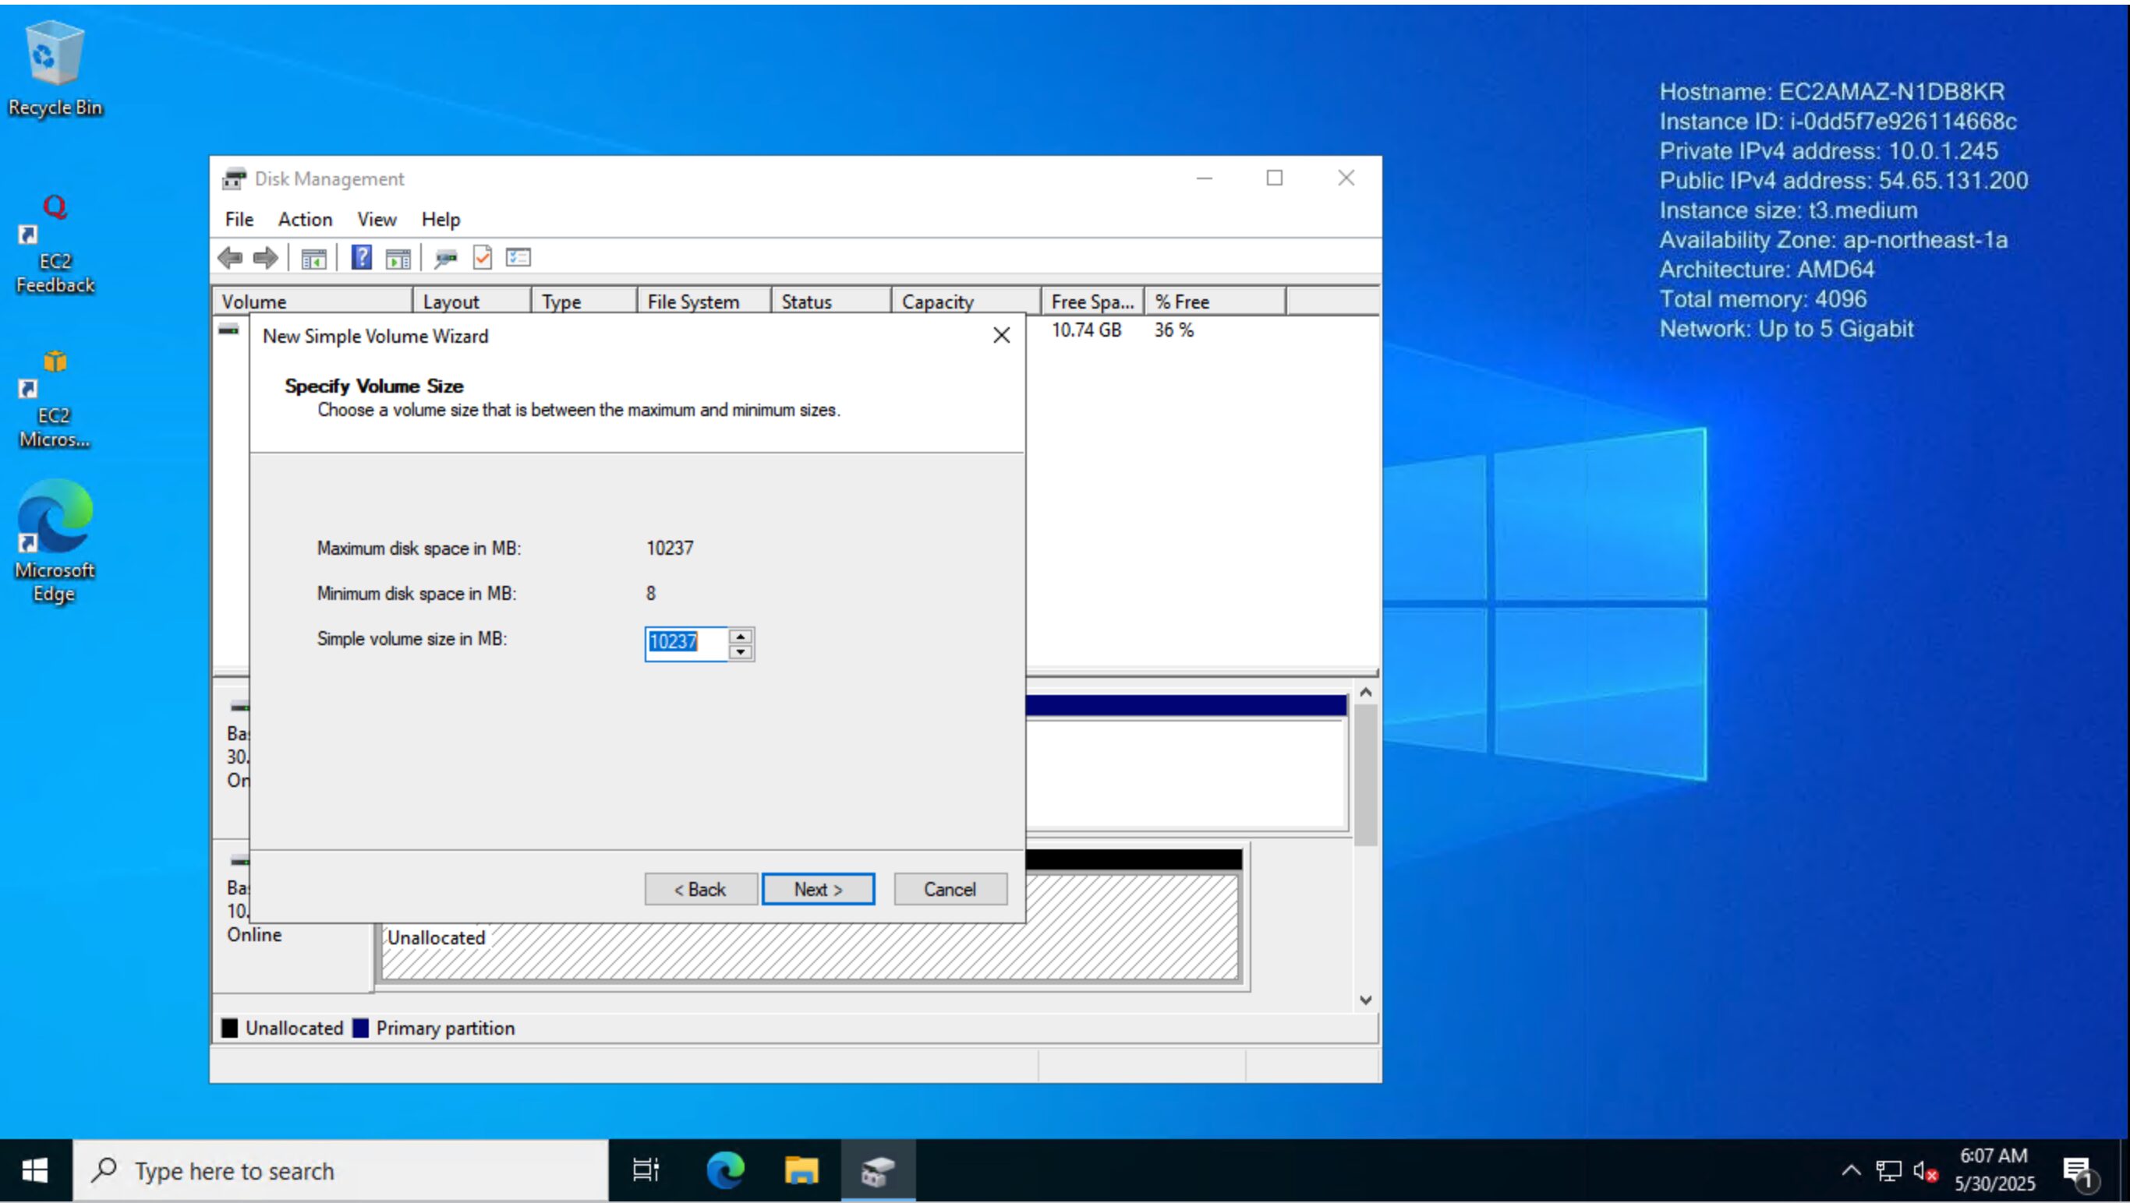Go Back in the volume wizard
The image size is (2130, 1203).
[x=700, y=889]
